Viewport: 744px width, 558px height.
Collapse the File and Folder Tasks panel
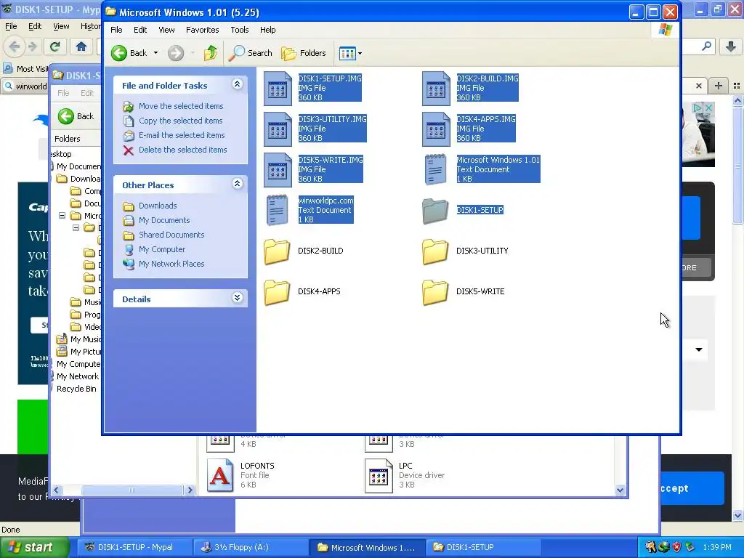pos(238,84)
